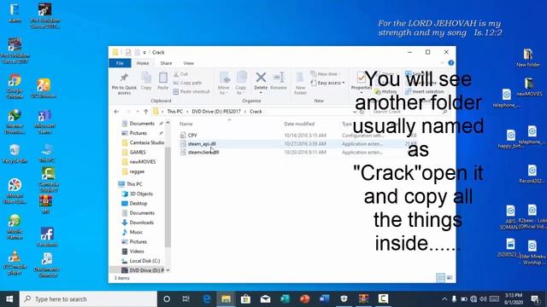
Task: Click Pin to Quick access in ribbon
Action: coord(124,84)
